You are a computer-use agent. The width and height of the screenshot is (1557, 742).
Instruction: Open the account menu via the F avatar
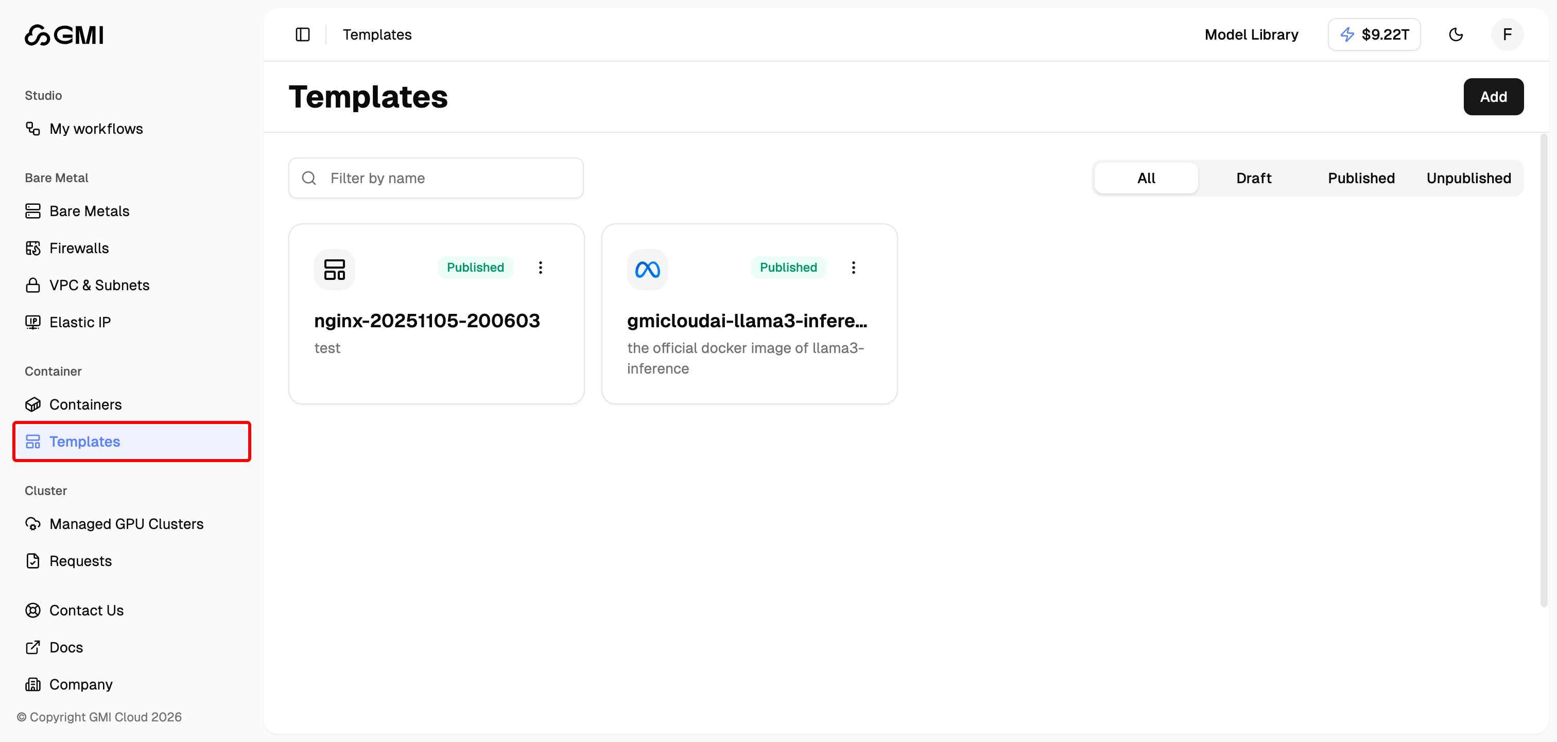1507,34
